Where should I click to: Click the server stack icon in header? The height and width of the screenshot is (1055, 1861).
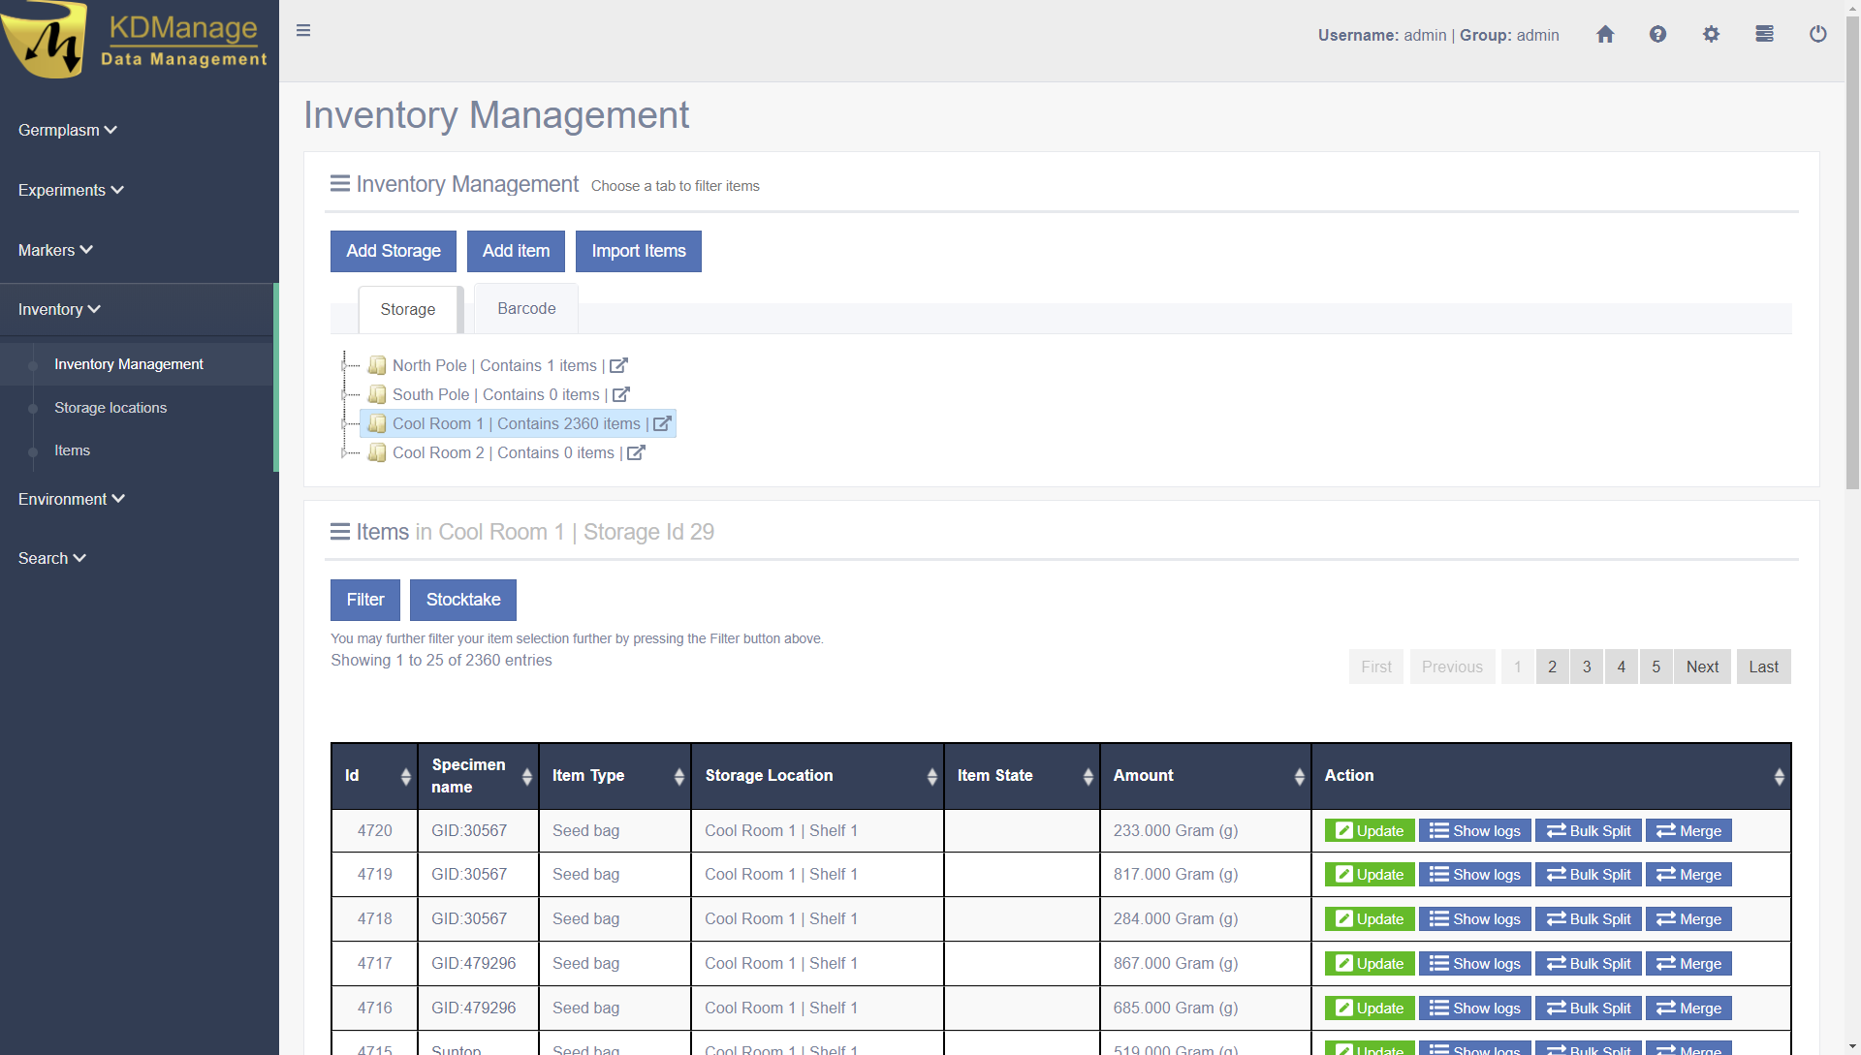click(x=1764, y=35)
